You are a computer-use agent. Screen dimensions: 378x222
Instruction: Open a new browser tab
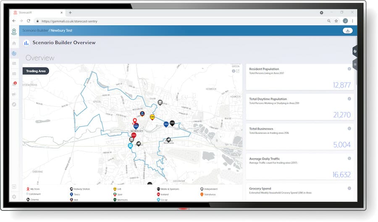[x=70, y=13]
